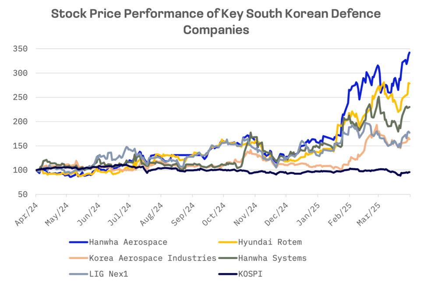Click the KOSPI dark navy legend swatch
This screenshot has height=289, width=438.
pos(227,275)
